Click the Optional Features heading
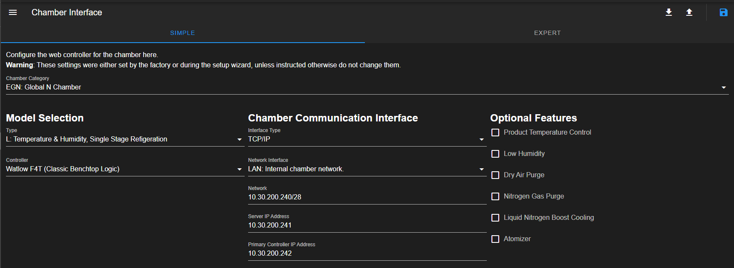Screen dimensions: 734x268 tap(534, 118)
